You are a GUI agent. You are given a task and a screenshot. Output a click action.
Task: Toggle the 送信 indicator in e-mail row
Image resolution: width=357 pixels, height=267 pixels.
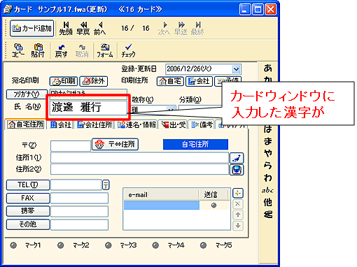coord(213,205)
